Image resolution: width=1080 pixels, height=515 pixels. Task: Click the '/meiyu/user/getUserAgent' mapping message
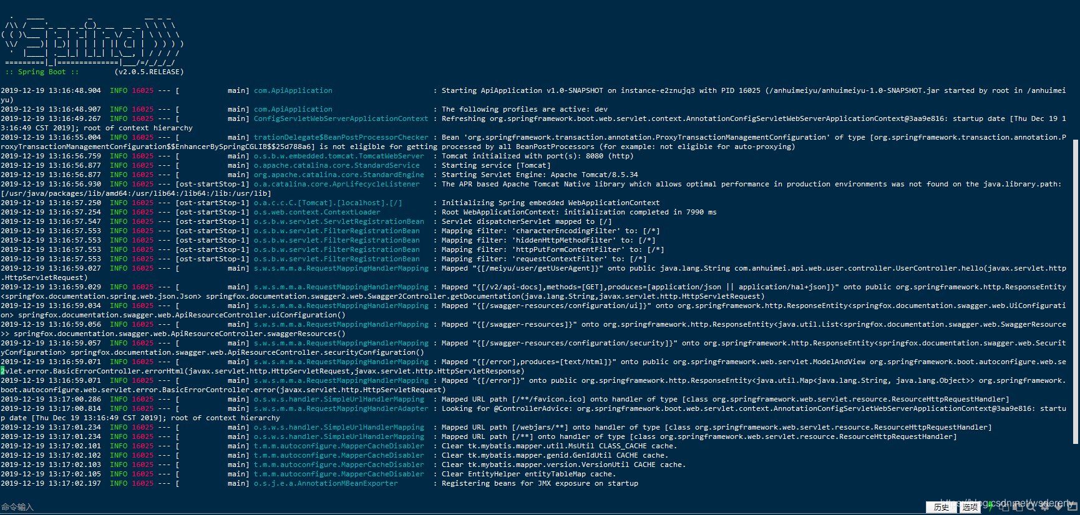pos(754,268)
